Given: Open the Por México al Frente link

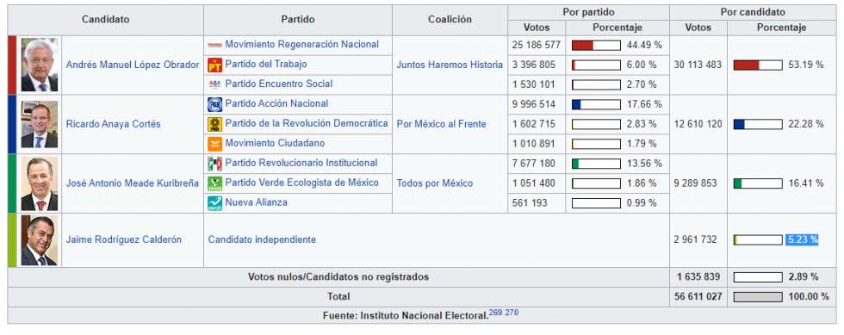Looking at the screenshot, I should (x=441, y=124).
